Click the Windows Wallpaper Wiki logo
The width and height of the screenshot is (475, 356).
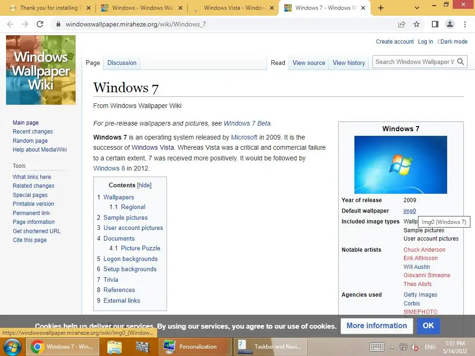pos(41,70)
